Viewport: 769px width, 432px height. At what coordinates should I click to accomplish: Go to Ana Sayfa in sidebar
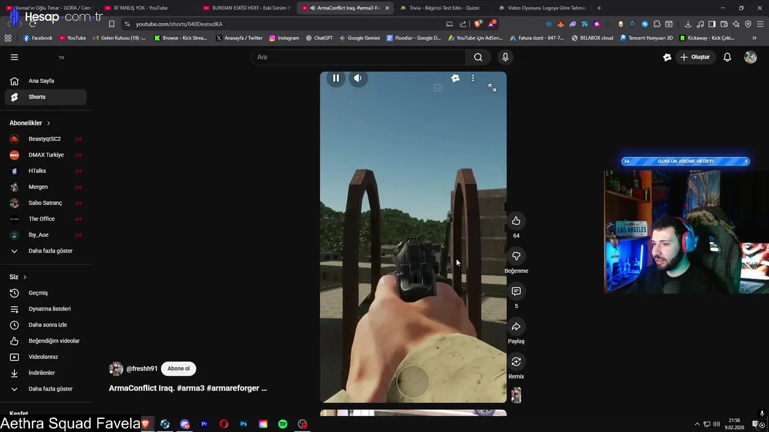46,81
